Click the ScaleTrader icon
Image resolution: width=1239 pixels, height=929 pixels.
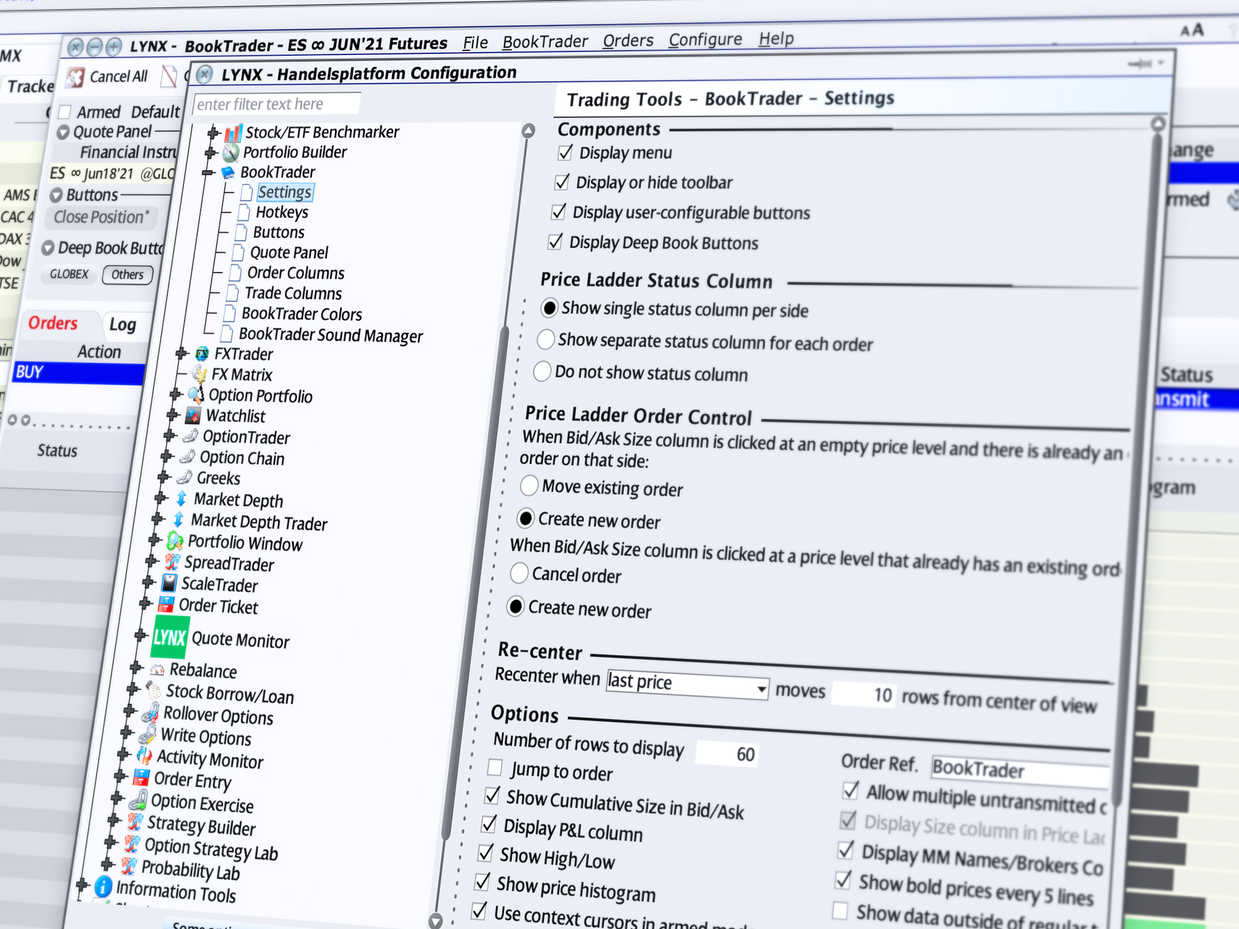point(169,583)
